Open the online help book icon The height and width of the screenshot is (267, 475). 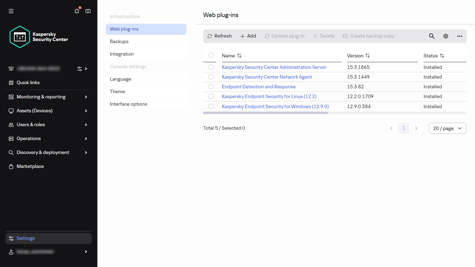[88, 11]
